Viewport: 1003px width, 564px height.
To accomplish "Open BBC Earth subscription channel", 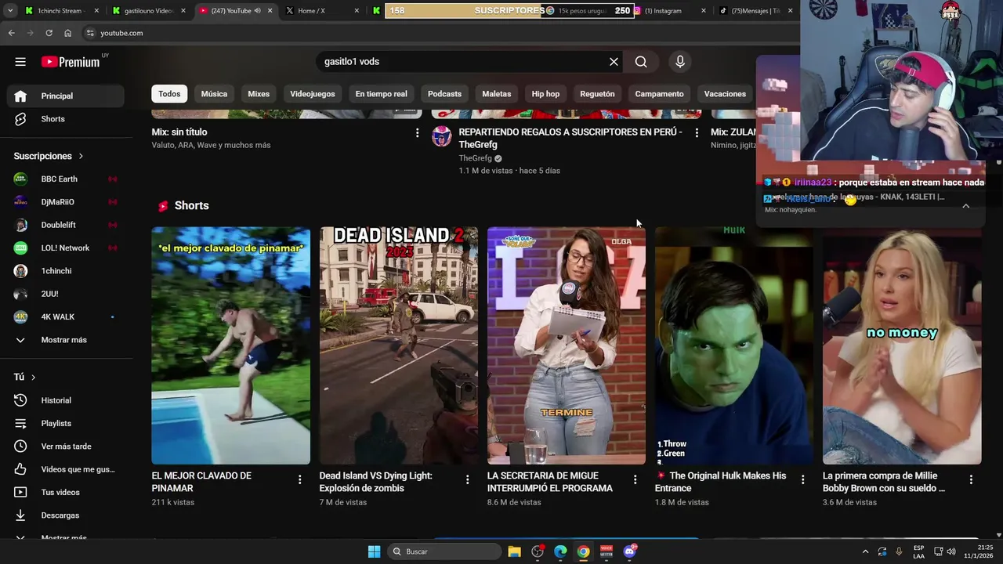I will click(66, 179).
